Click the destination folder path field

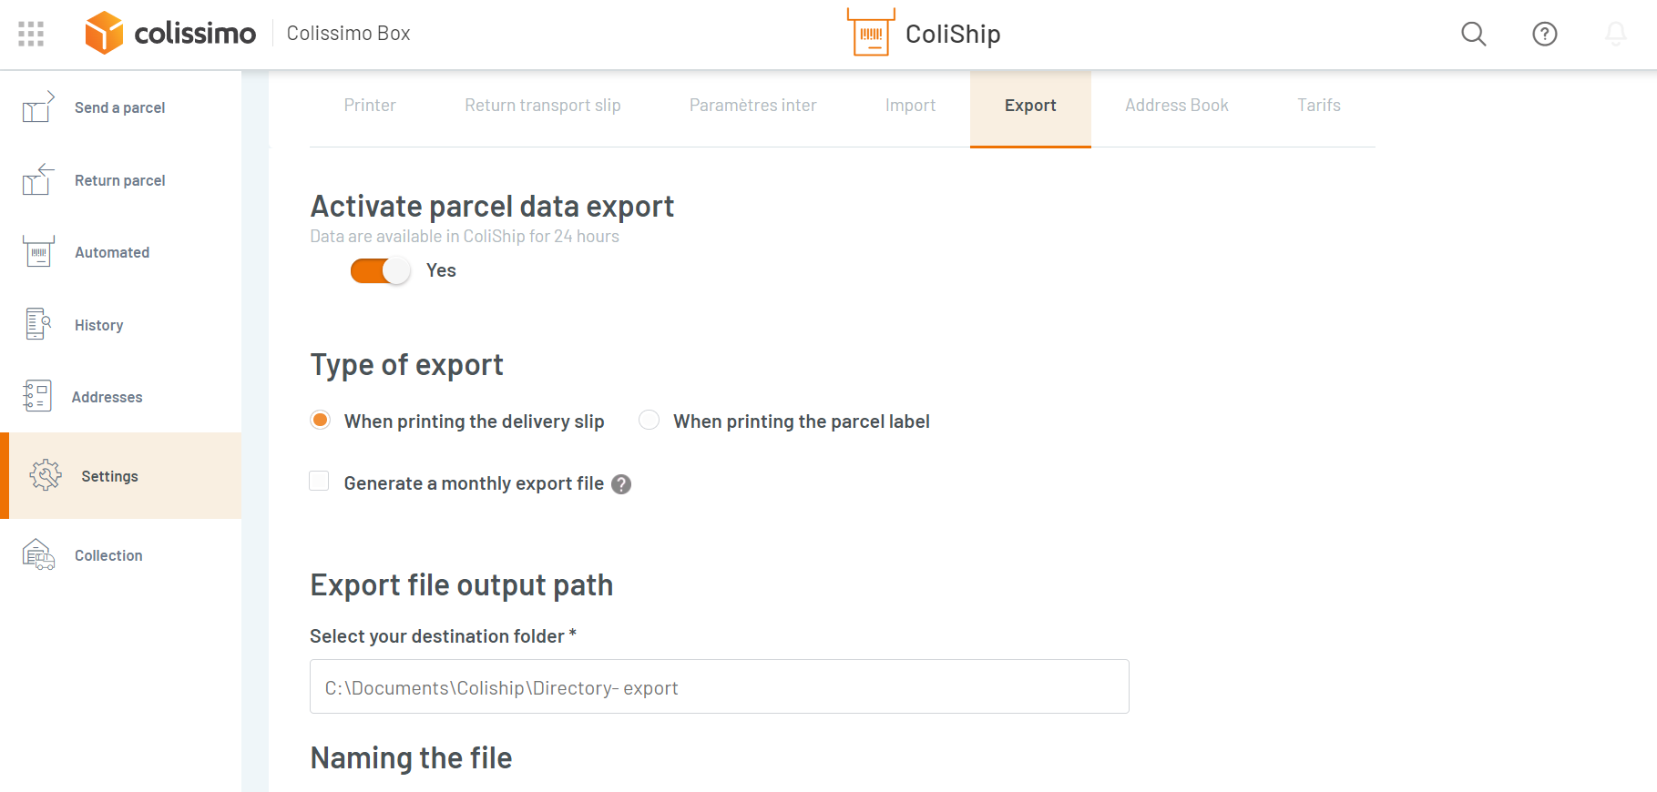[x=719, y=687]
